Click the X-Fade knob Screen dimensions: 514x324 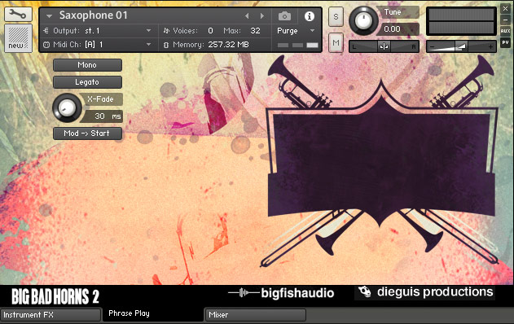pyautogui.click(x=67, y=107)
